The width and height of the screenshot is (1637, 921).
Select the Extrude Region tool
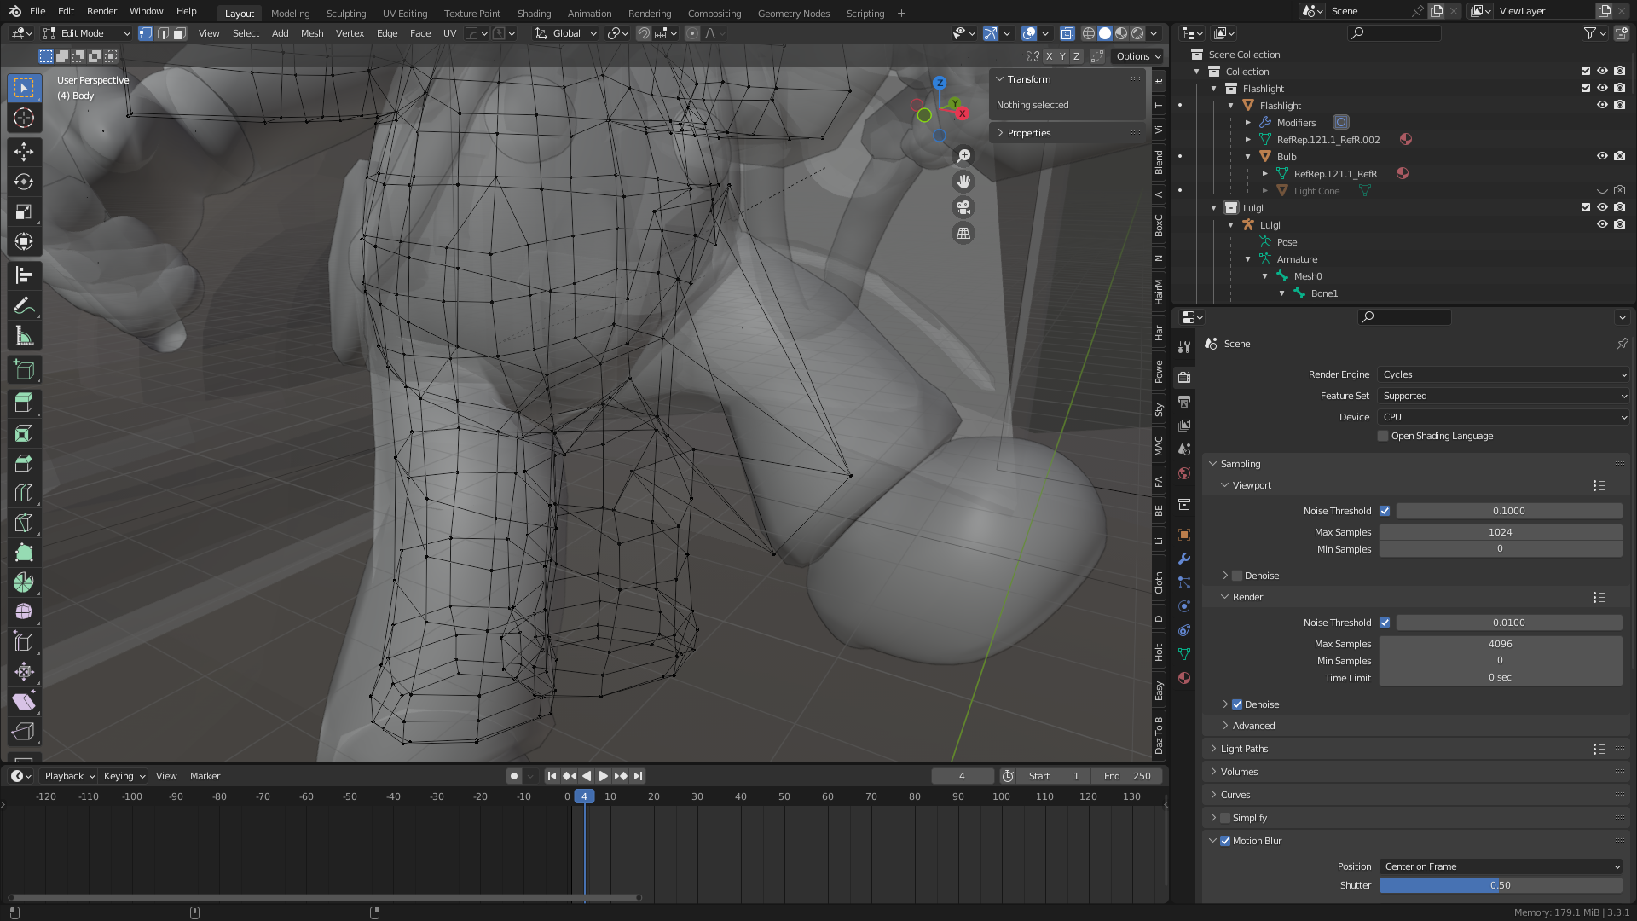[24, 403]
